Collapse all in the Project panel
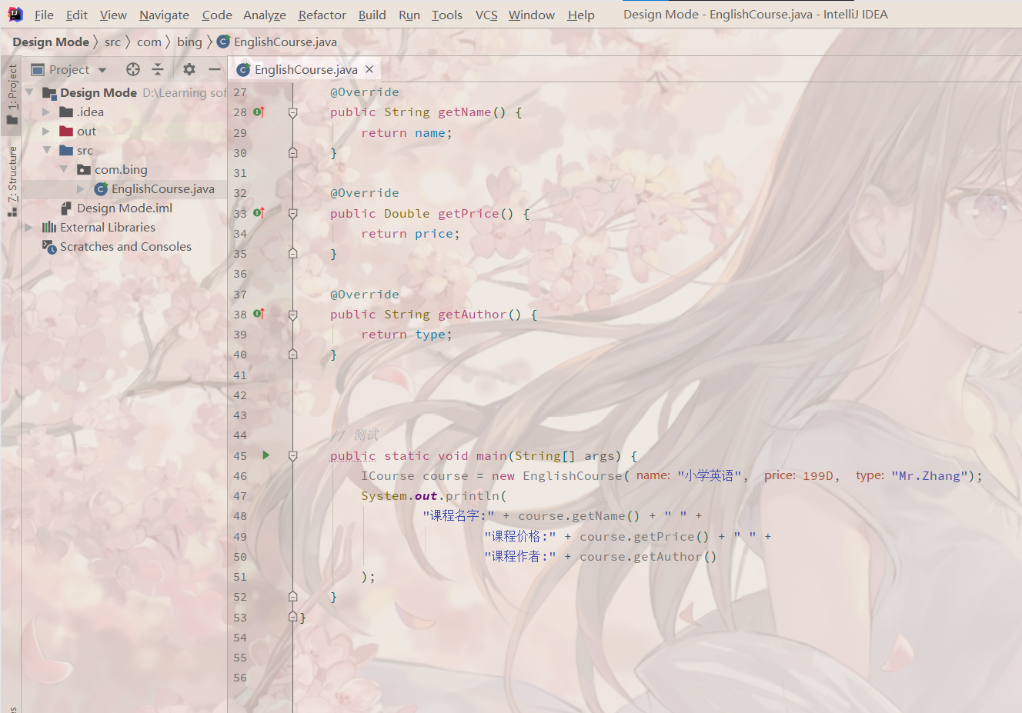This screenshot has width=1022, height=713. [158, 69]
